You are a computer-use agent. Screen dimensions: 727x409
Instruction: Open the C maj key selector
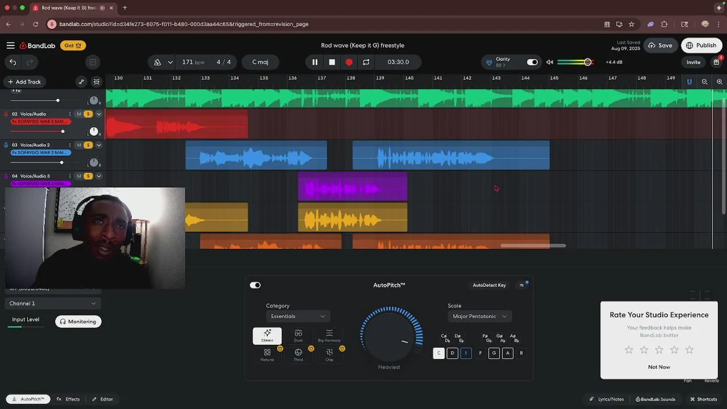click(x=260, y=62)
